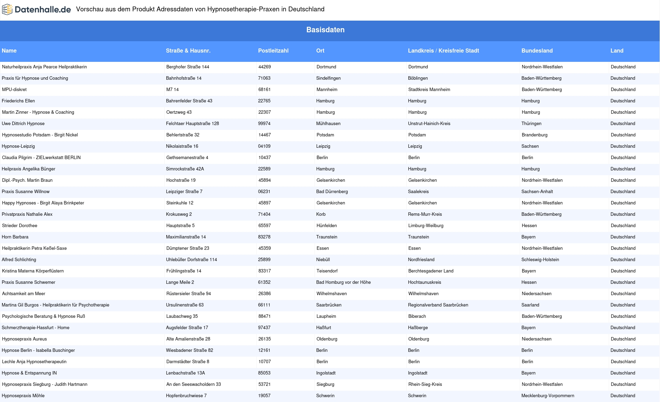Click postal code 06231

264,192
